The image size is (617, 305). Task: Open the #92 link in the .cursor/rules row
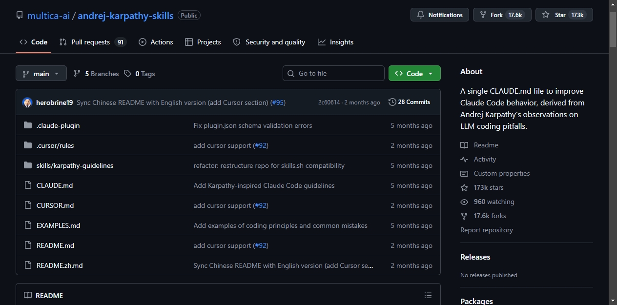coord(261,145)
